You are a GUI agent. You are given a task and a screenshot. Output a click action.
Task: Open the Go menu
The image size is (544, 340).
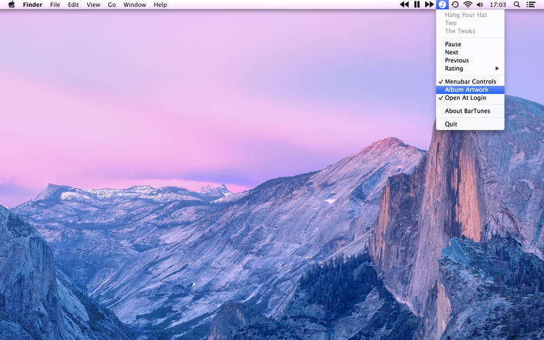pos(112,5)
